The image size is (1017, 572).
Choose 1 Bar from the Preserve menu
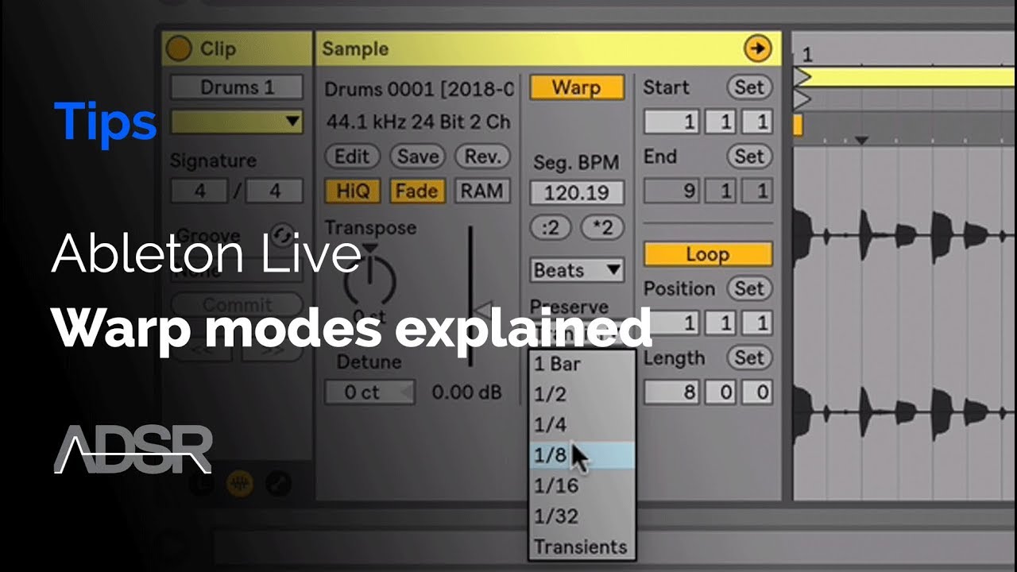coord(582,365)
